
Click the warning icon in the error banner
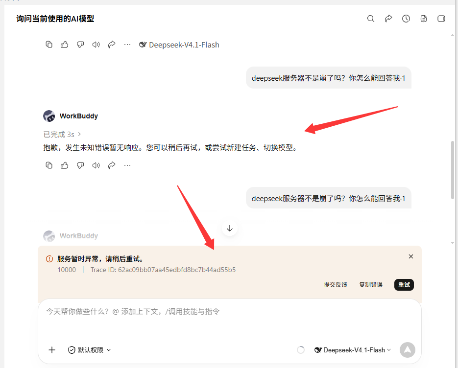49,259
